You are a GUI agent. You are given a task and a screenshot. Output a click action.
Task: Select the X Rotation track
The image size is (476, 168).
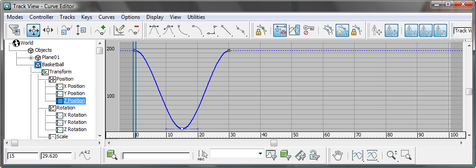tap(75, 115)
